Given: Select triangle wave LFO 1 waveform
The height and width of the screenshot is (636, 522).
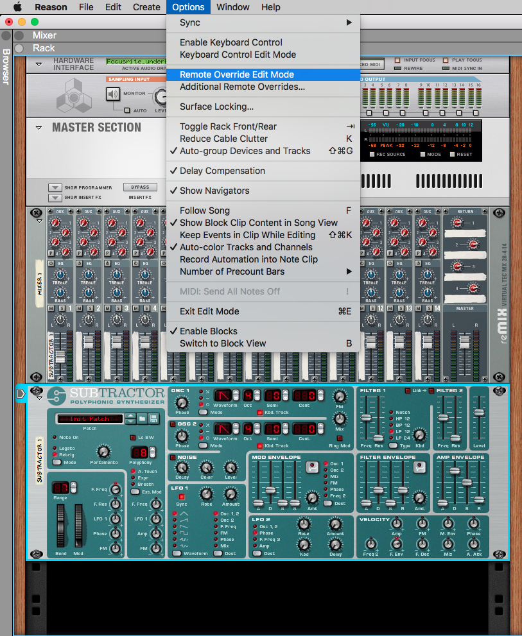Looking at the screenshot, I should [x=175, y=513].
